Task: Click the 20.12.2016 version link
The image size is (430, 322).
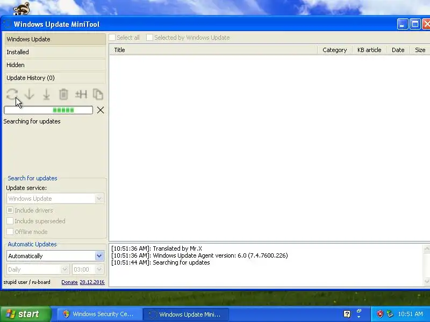Action: pyautogui.click(x=92, y=282)
